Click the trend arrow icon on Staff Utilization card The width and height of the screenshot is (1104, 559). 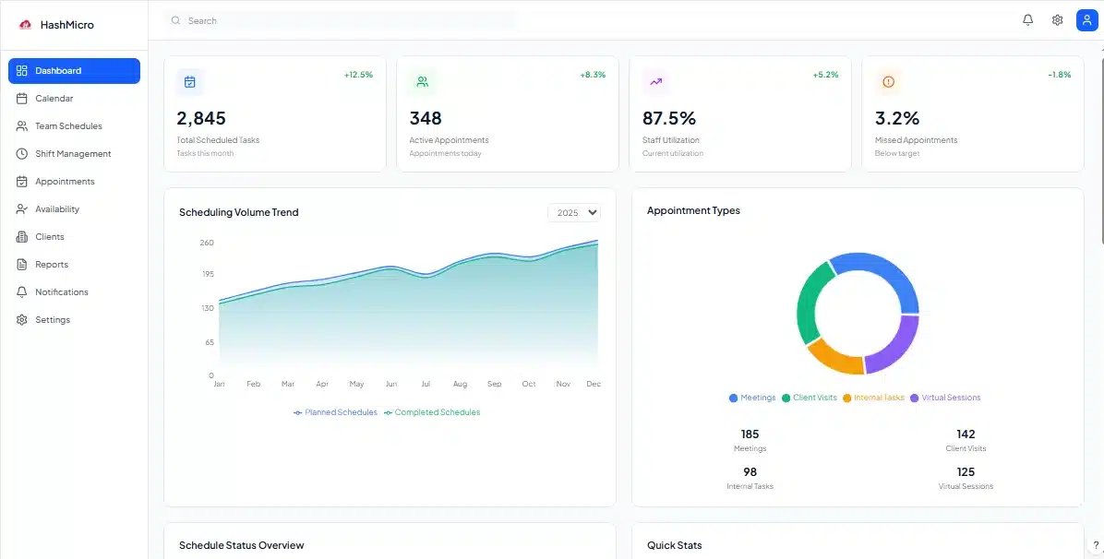[x=655, y=82]
